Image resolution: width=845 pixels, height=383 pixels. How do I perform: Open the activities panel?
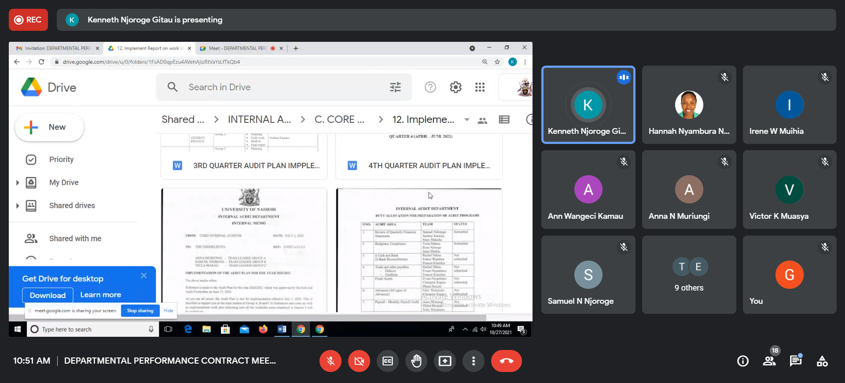[x=822, y=361]
